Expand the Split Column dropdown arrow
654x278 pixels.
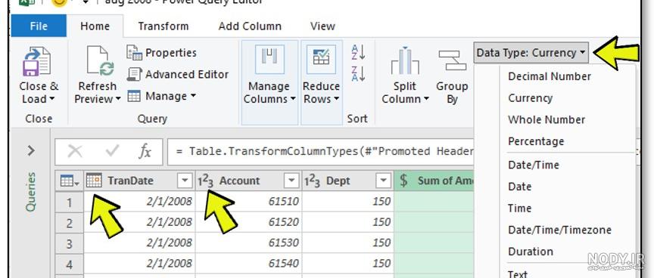(426, 100)
